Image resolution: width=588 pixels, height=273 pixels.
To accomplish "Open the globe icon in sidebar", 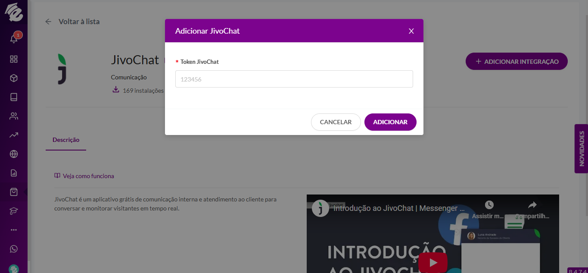I will (14, 154).
